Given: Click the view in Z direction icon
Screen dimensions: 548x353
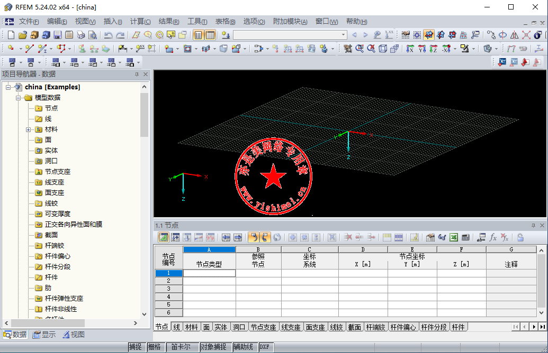Looking at the screenshot, I should click(433, 49).
